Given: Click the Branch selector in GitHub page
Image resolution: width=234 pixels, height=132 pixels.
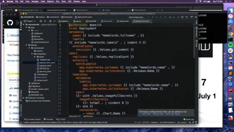Looking at the screenshot, I should (x=14, y=80).
